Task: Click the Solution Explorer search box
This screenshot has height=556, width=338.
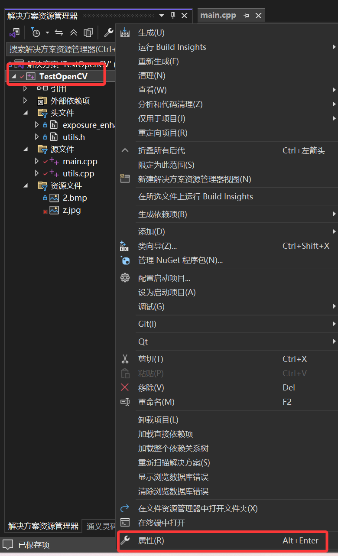Action: [x=62, y=49]
